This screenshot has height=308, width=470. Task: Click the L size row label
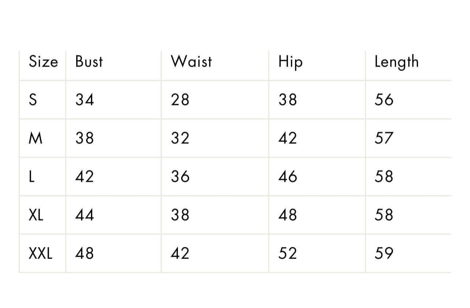click(32, 177)
